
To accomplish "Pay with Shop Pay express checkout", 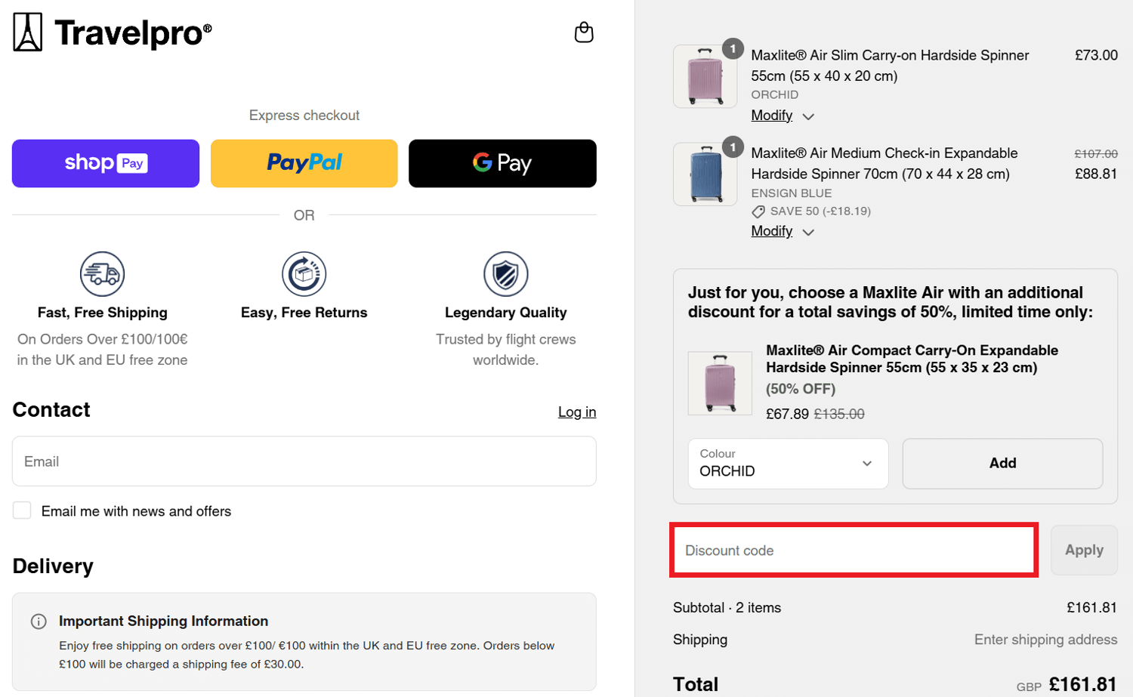I will [106, 163].
